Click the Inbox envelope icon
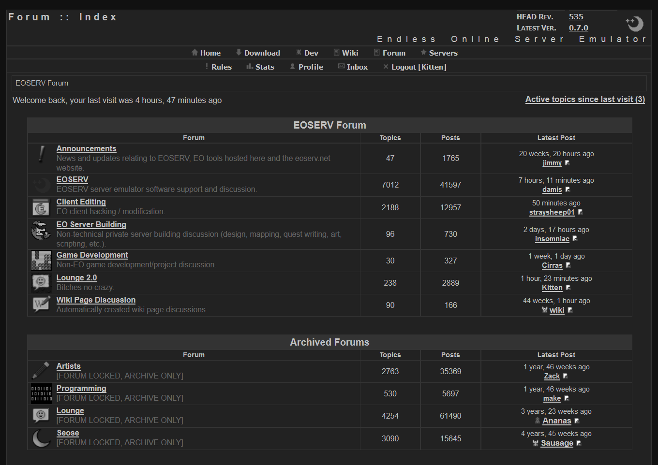Image resolution: width=658 pixels, height=465 pixels. [341, 66]
